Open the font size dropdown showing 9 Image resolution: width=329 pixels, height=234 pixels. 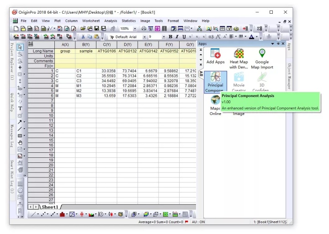click(163, 37)
